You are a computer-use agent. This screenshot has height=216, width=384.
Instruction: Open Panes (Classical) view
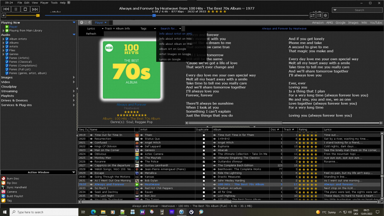tap(20, 62)
